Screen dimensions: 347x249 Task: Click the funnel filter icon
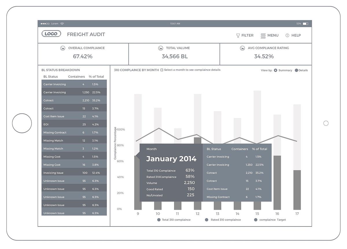point(238,35)
